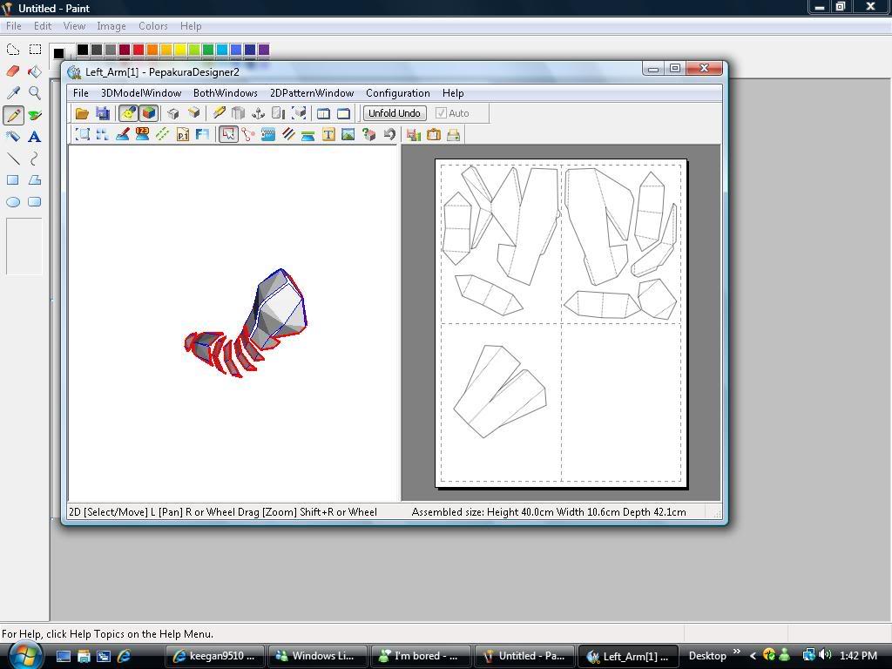Click the printer icon in Pepakura toolbar
This screenshot has width=892, height=669.
pyautogui.click(x=453, y=135)
